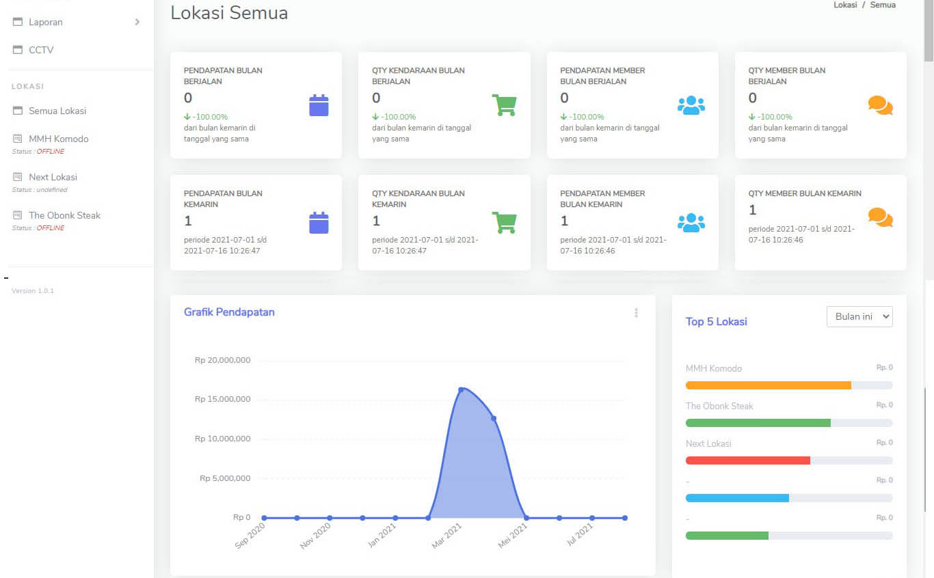
Task: Click people icon in Pendapatan Member Bulan Berjalan
Action: 691,105
